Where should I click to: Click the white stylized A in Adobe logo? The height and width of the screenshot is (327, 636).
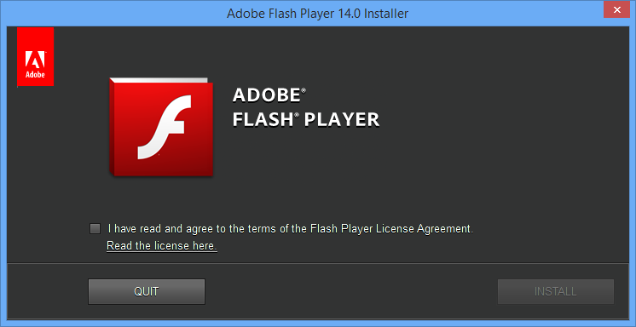coord(35,60)
